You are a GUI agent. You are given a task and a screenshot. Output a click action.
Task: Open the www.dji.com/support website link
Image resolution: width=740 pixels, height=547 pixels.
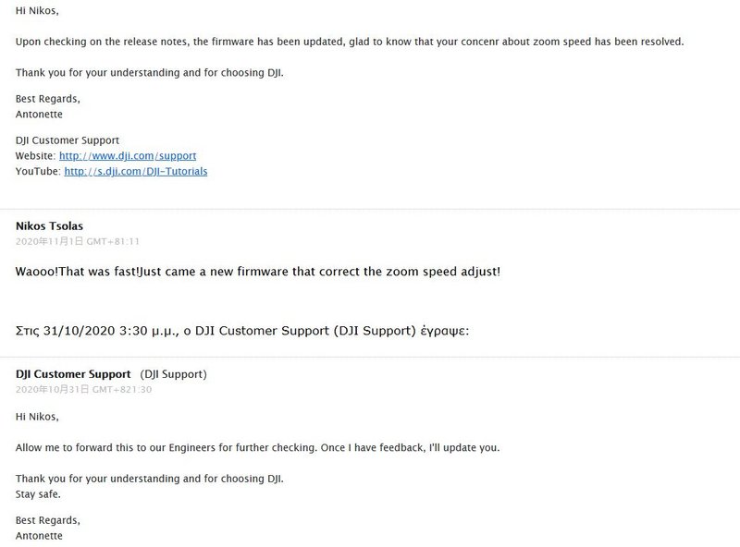tap(128, 155)
